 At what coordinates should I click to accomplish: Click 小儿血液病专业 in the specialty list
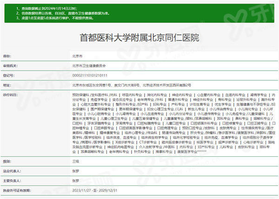click(152, 114)
